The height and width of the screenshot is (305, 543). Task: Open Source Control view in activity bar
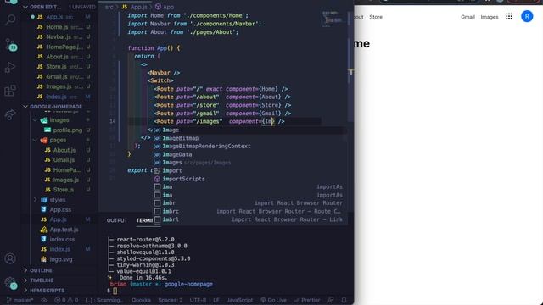pos(10,44)
